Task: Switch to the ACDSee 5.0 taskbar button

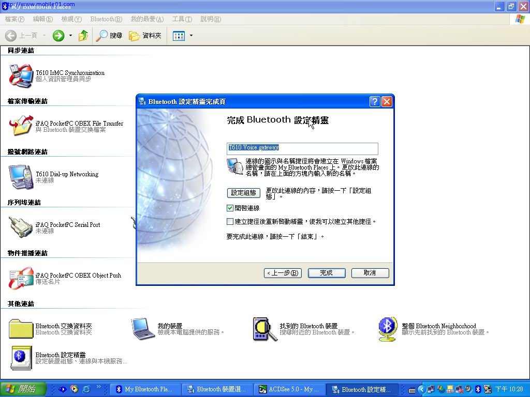Action: (289, 390)
